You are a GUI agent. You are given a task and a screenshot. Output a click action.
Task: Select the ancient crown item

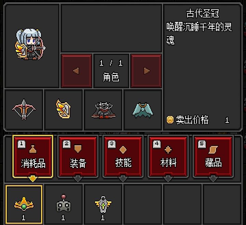[24, 204]
